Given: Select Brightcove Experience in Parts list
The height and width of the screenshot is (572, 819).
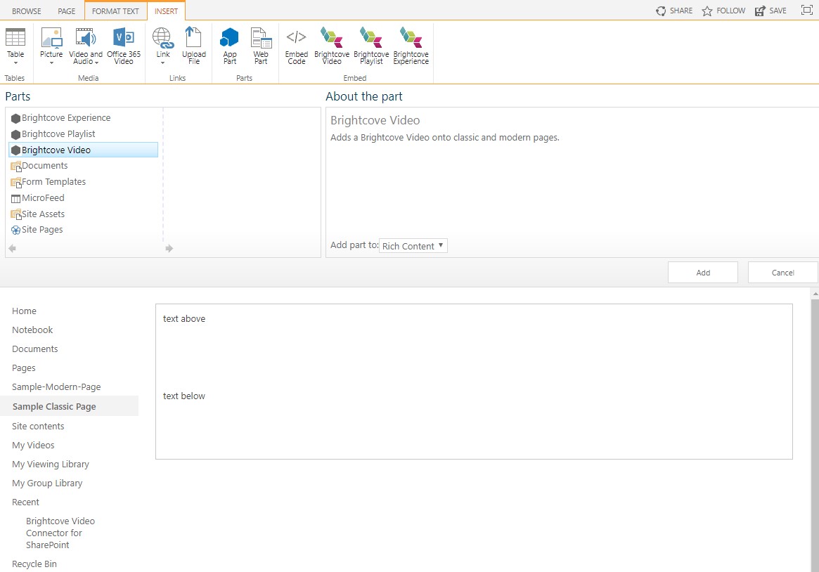Looking at the screenshot, I should tap(66, 118).
